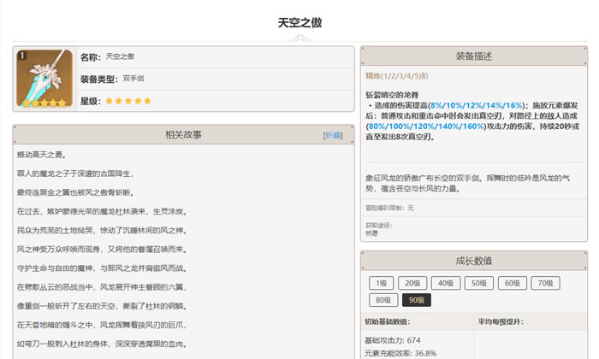This screenshot has width=599, height=359.
Task: Collapse the 相关故事 section with [折叠]
Action: [333, 135]
